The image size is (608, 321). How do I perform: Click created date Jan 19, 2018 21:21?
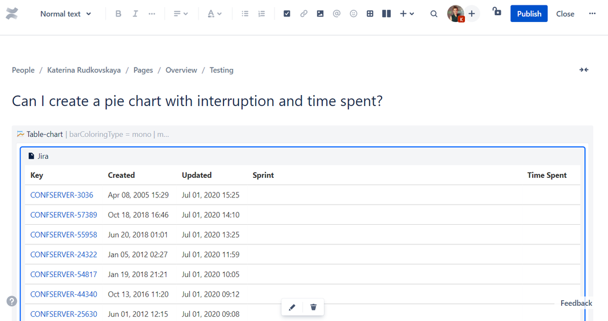[138, 274]
